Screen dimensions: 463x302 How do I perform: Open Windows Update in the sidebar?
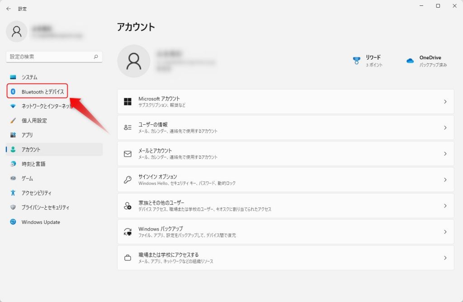pyautogui.click(x=54, y=222)
